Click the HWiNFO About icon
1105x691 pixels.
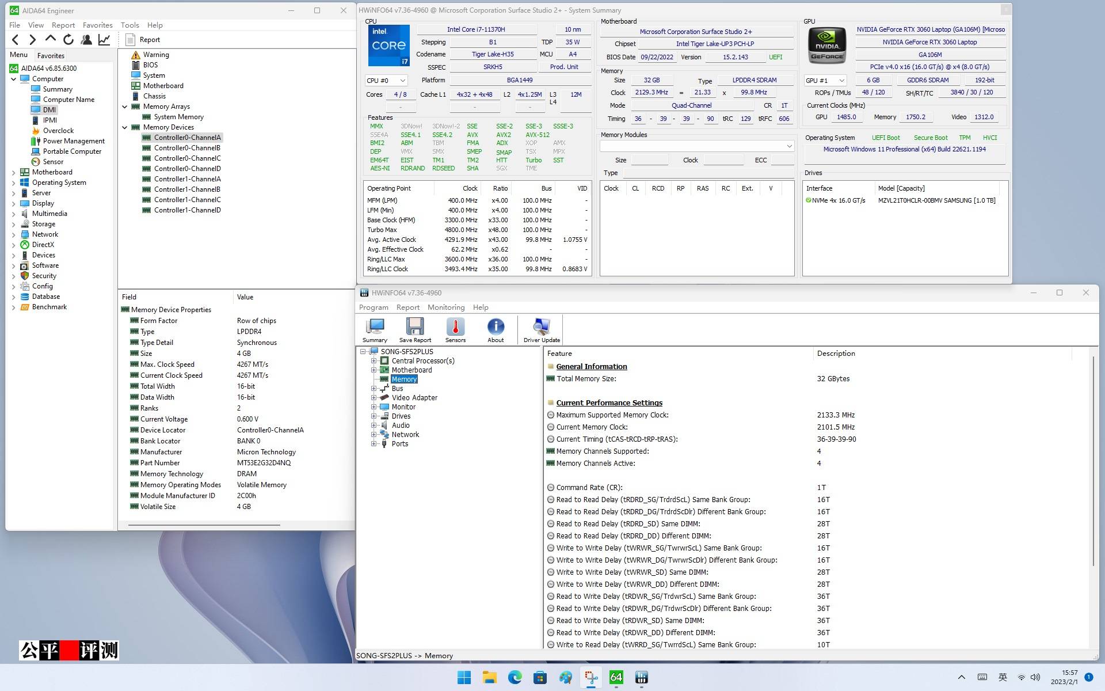pyautogui.click(x=496, y=330)
